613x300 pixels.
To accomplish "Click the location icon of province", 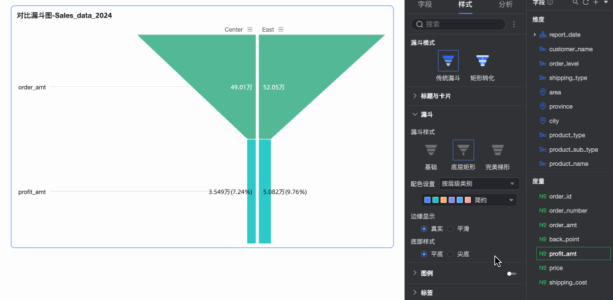I will 543,107.
